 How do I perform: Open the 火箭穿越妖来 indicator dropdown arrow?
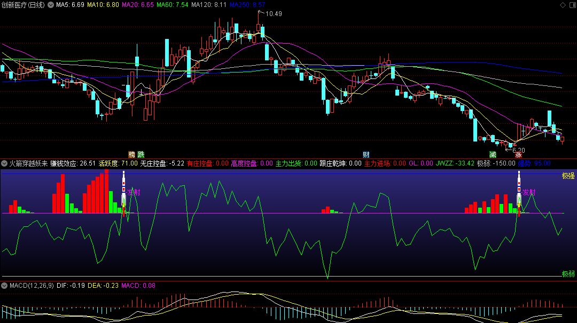(x=4, y=163)
